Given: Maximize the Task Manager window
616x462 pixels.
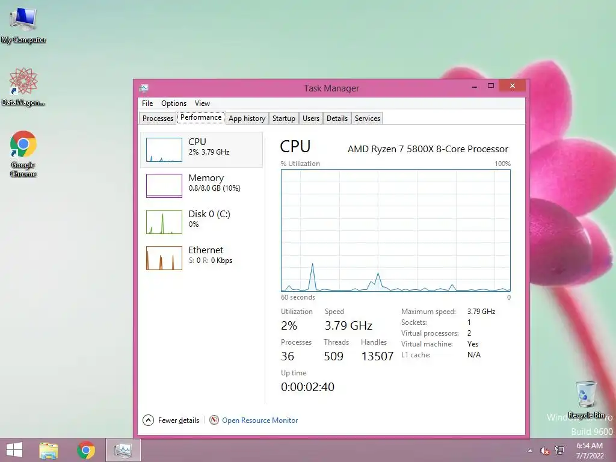Looking at the screenshot, I should (x=491, y=86).
